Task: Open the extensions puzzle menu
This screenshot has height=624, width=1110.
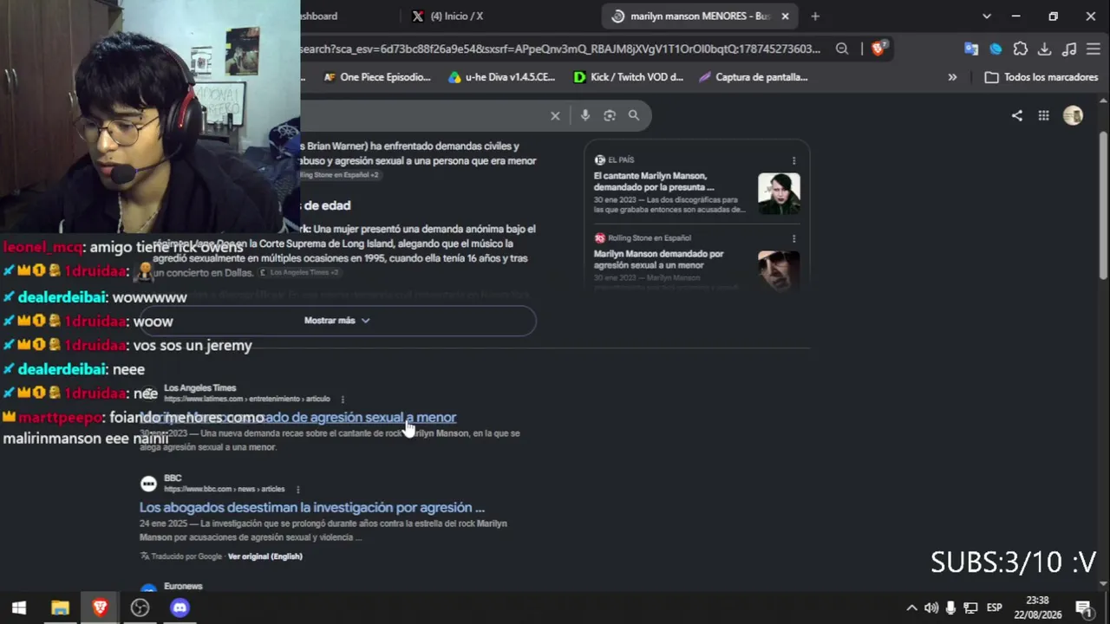Action: (x=1021, y=49)
